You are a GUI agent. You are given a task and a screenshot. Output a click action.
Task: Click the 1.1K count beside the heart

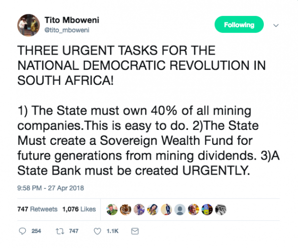click(x=114, y=231)
